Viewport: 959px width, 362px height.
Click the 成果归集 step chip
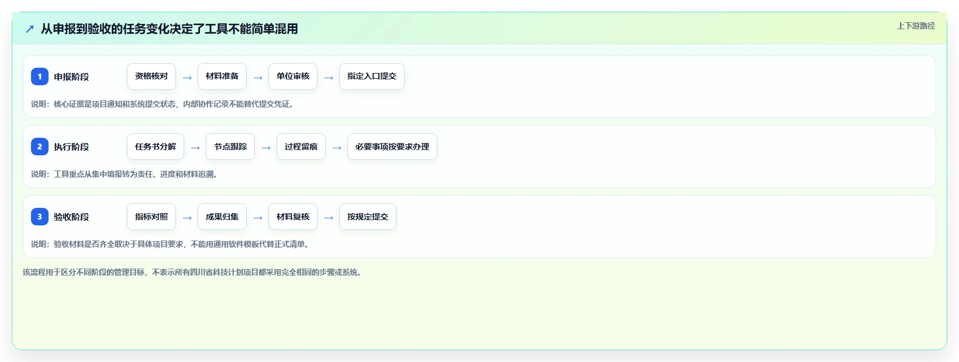[x=222, y=217]
